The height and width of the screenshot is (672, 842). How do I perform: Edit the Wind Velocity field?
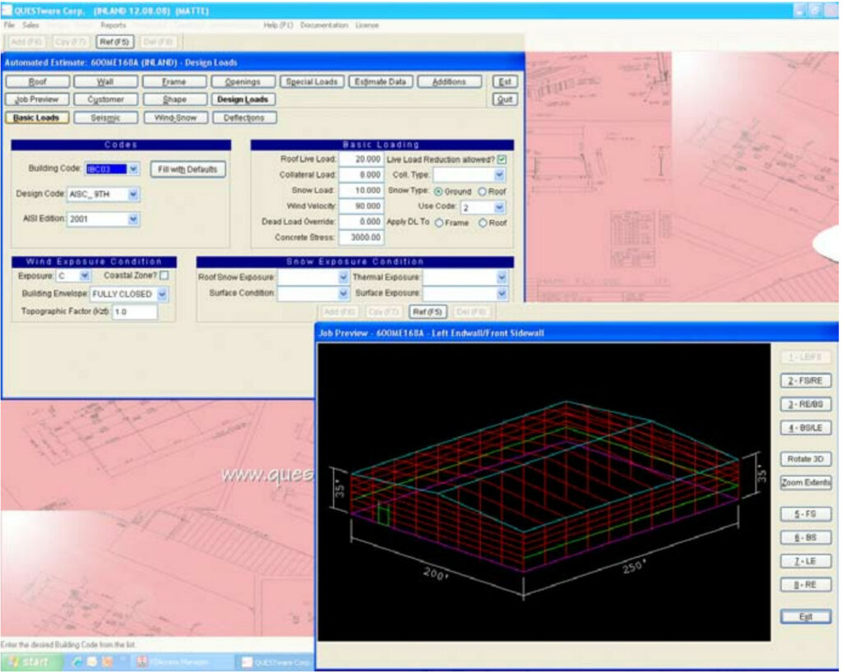tap(361, 206)
